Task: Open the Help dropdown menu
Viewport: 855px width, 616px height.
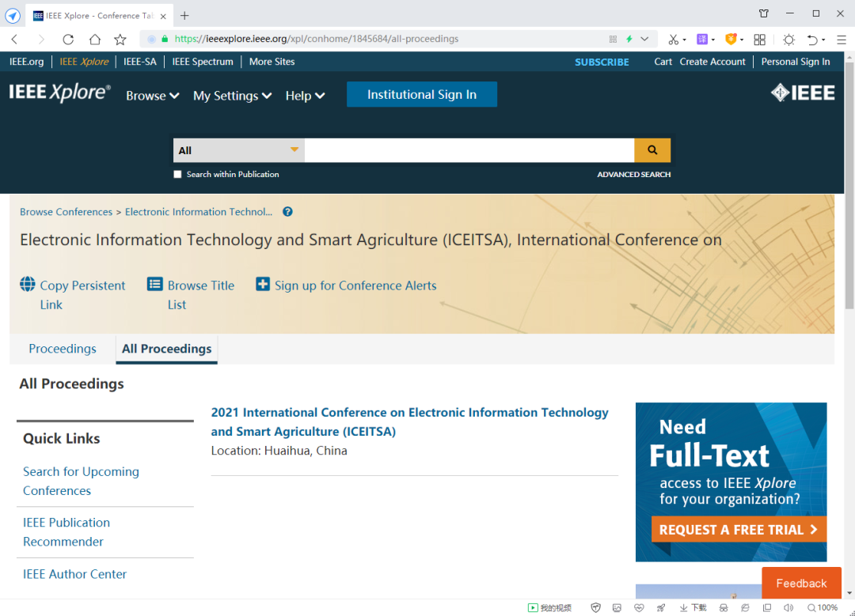Action: [x=305, y=96]
